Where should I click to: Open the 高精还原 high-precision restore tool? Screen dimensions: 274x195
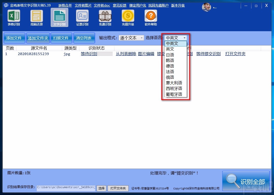(36, 18)
